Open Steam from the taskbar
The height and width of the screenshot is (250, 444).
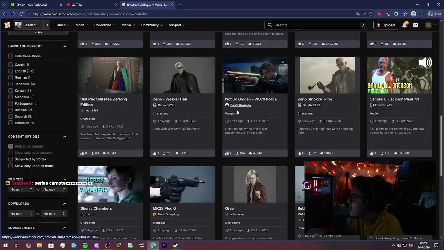[x=176, y=245]
